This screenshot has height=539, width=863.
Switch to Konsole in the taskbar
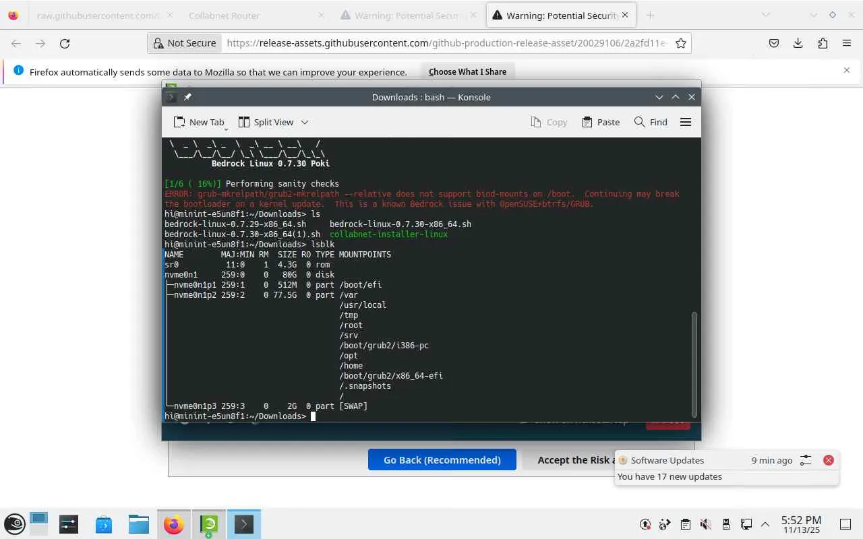click(243, 524)
